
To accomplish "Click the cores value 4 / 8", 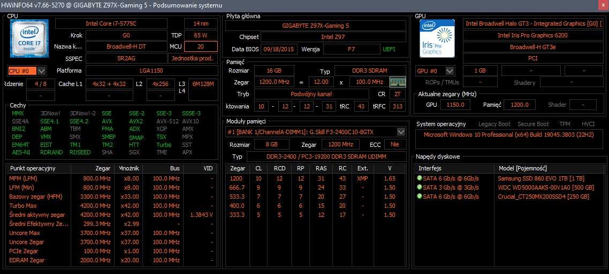I will coord(40,84).
